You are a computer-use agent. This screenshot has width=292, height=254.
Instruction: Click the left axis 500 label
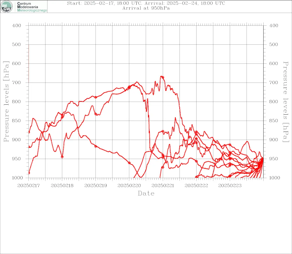coord(17,44)
